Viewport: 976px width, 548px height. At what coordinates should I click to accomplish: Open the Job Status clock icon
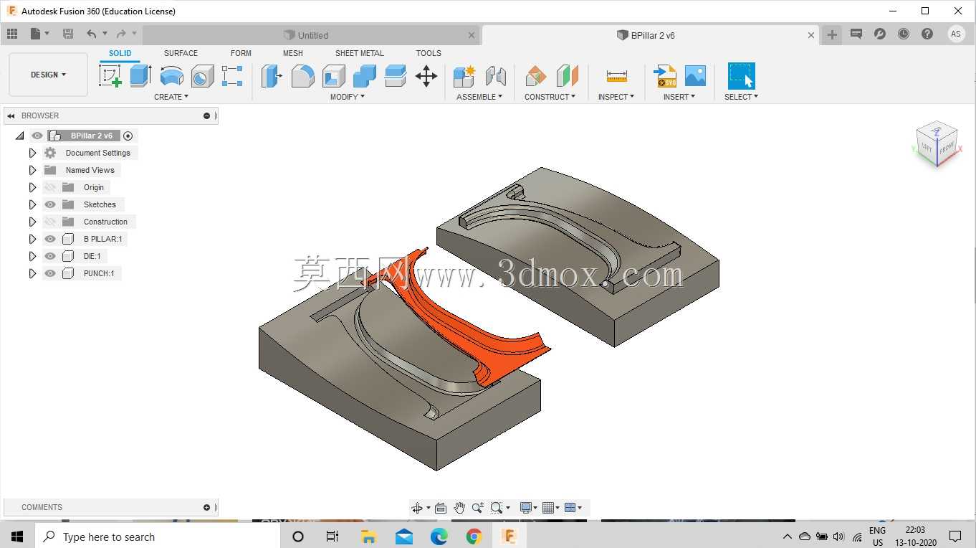pyautogui.click(x=904, y=34)
